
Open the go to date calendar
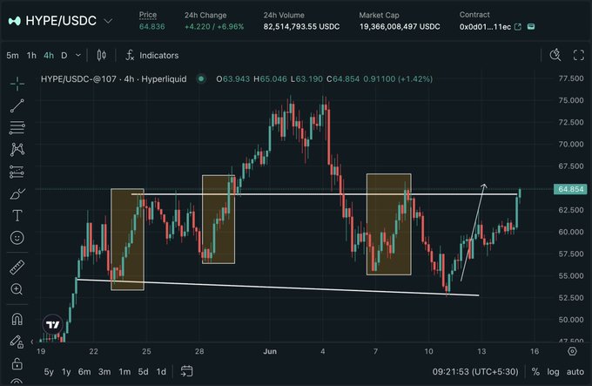tap(186, 371)
